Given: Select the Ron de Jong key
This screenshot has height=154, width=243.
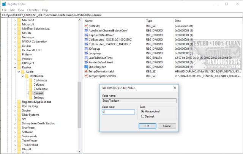Looking at the screenshot, I should (30, 106).
